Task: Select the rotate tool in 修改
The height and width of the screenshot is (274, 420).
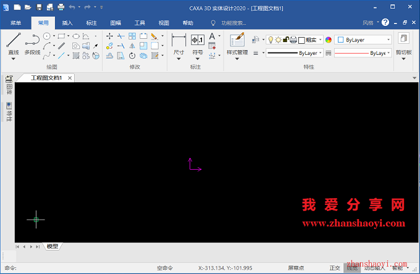Action: 132,56
